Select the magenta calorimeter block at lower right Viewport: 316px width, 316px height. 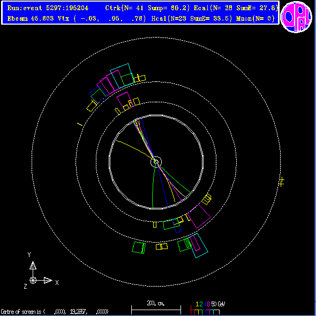pyautogui.click(x=199, y=216)
